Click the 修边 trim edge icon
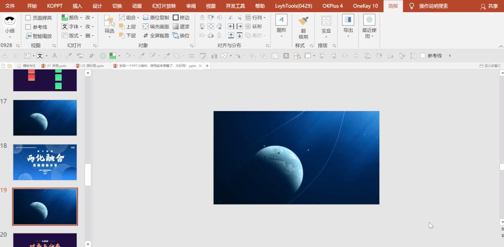The image size is (504, 247). click(x=181, y=18)
